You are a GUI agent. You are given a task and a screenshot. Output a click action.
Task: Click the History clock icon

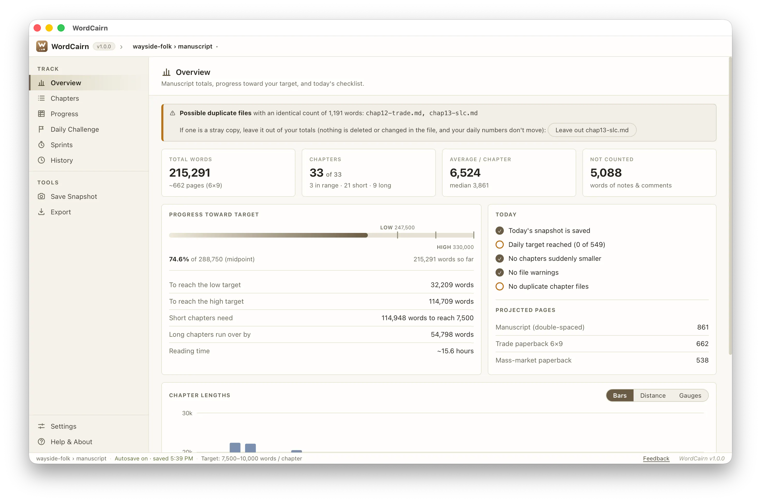tap(41, 160)
